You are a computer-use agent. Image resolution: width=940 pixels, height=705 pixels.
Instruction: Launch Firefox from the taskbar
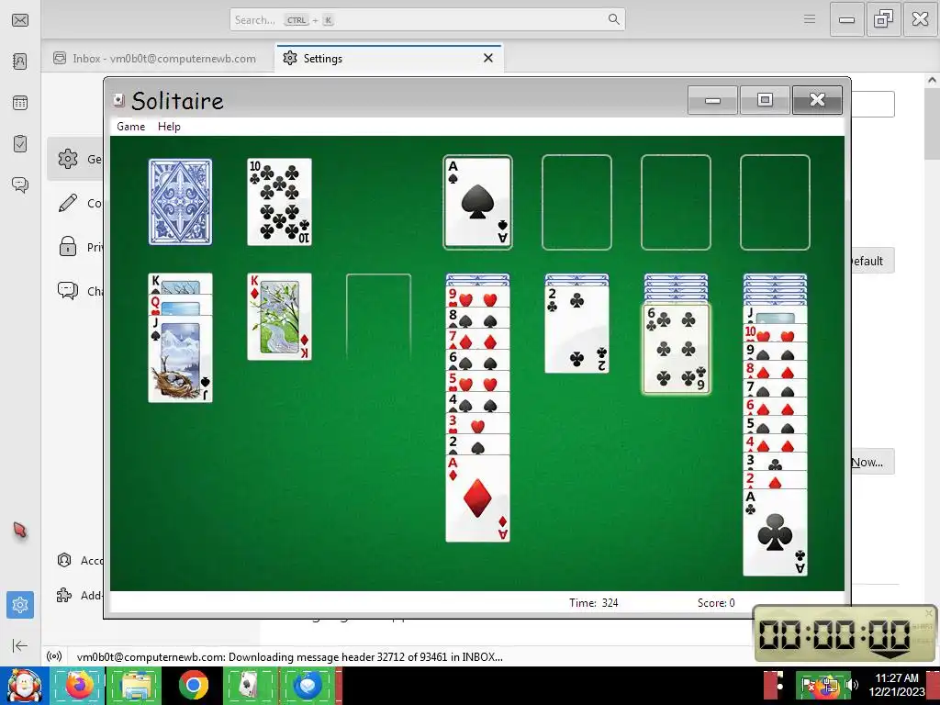[x=79, y=686]
